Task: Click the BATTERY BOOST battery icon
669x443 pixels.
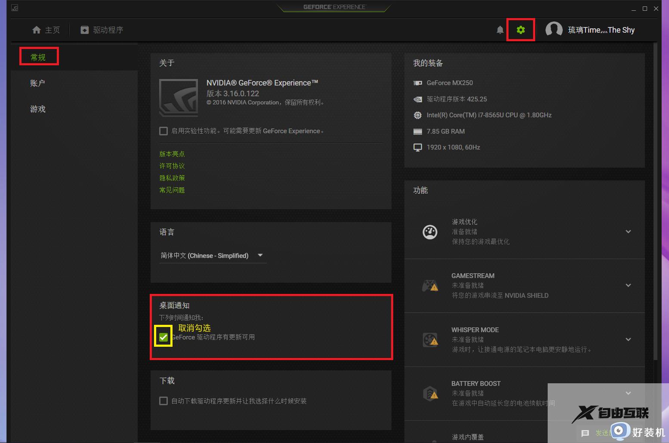Action: click(x=431, y=393)
